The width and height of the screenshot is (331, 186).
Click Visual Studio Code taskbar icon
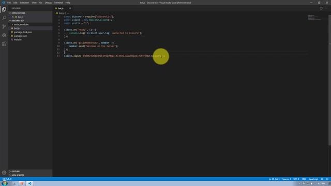click(x=30, y=183)
